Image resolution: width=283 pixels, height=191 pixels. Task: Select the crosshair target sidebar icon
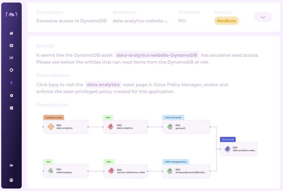(11, 70)
